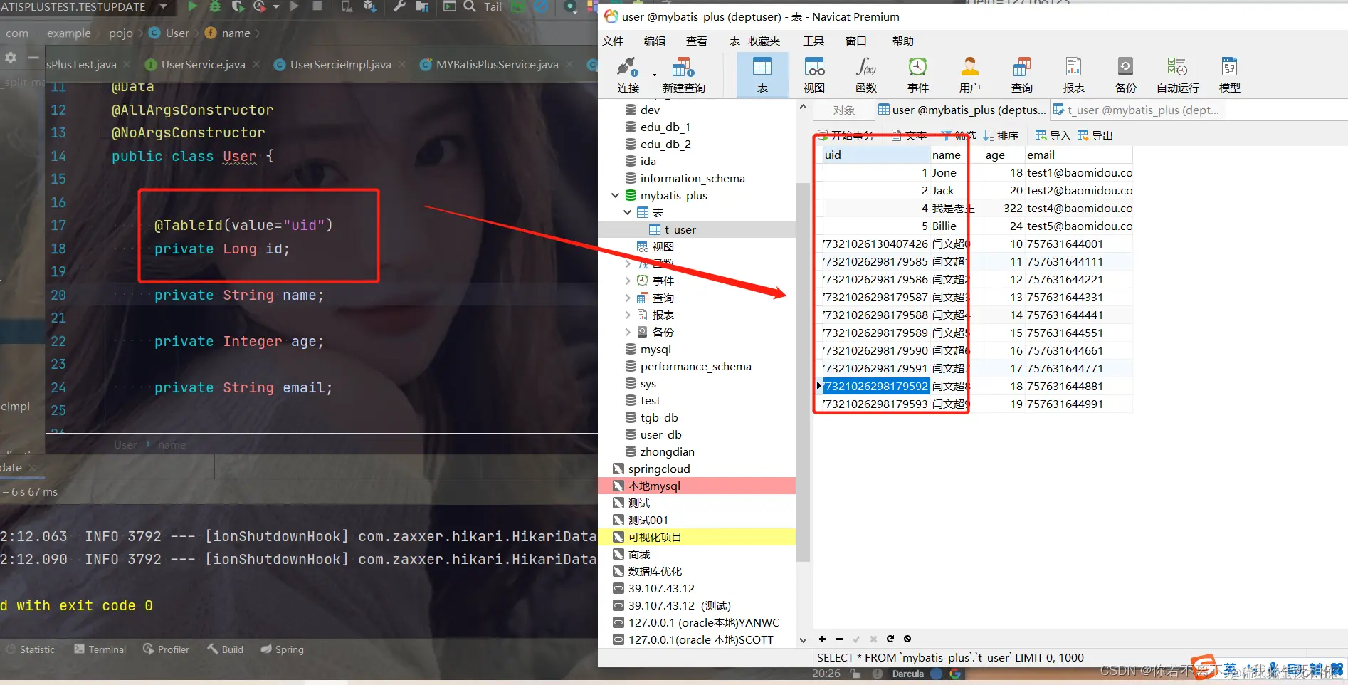Expand the 报表 node under mybatis_plus
Image resolution: width=1348 pixels, height=685 pixels.
[627, 315]
